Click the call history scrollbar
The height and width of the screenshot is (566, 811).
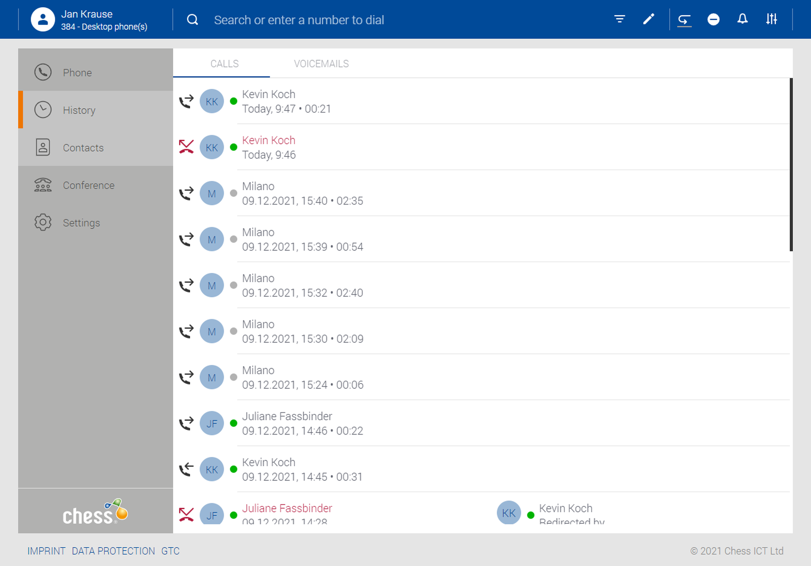point(791,164)
